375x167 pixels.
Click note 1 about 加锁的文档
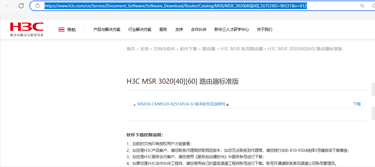(159, 144)
